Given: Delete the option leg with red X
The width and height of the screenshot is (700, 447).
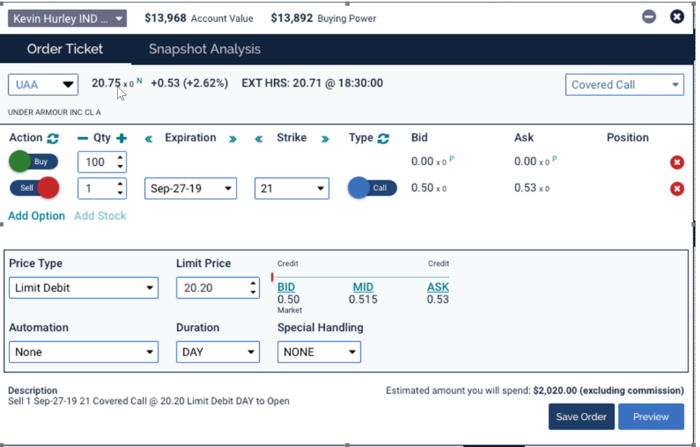Looking at the screenshot, I should [x=677, y=189].
